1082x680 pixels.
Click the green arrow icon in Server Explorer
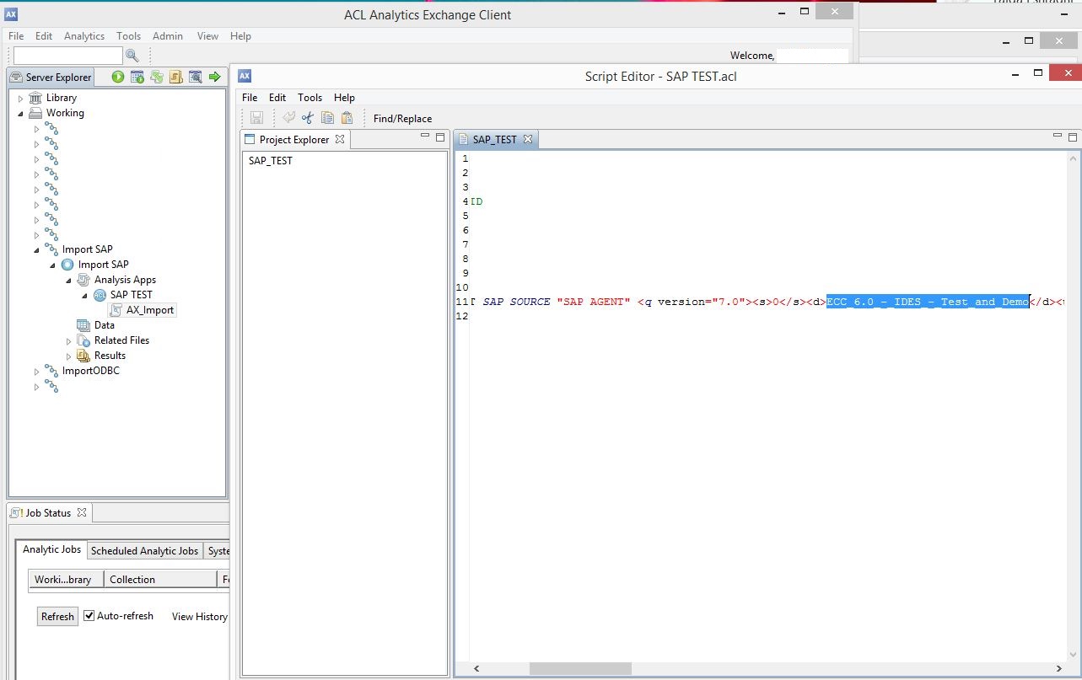click(x=214, y=77)
